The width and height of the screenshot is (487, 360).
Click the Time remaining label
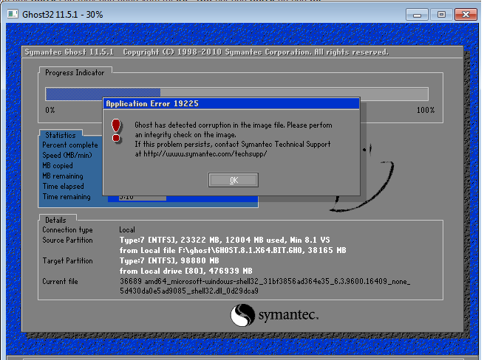(x=67, y=196)
